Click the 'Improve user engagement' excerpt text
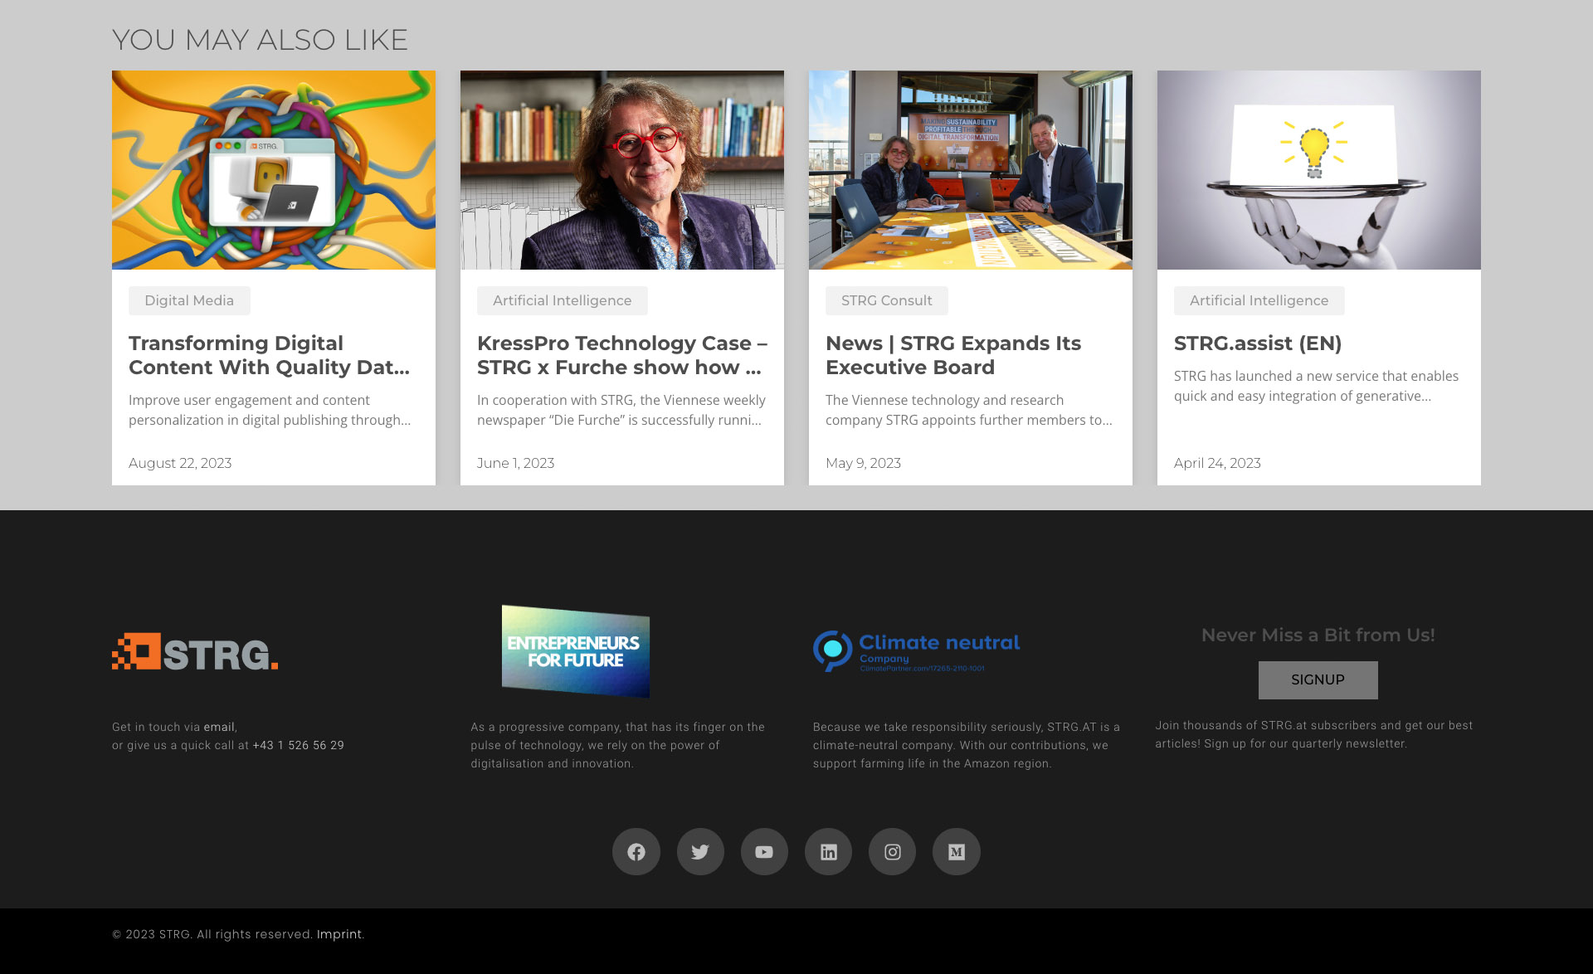The image size is (1593, 974). pos(270,410)
